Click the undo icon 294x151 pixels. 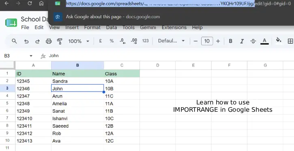(x=26, y=41)
